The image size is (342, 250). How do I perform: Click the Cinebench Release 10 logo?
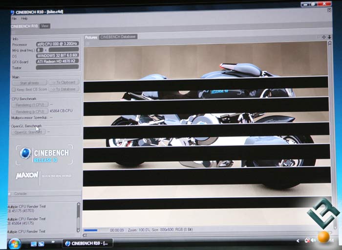click(x=45, y=155)
